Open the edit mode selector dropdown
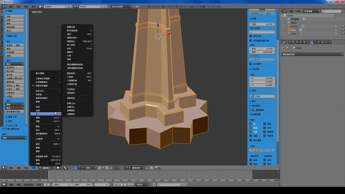Screen dimensions: 345x194 coord(46,168)
